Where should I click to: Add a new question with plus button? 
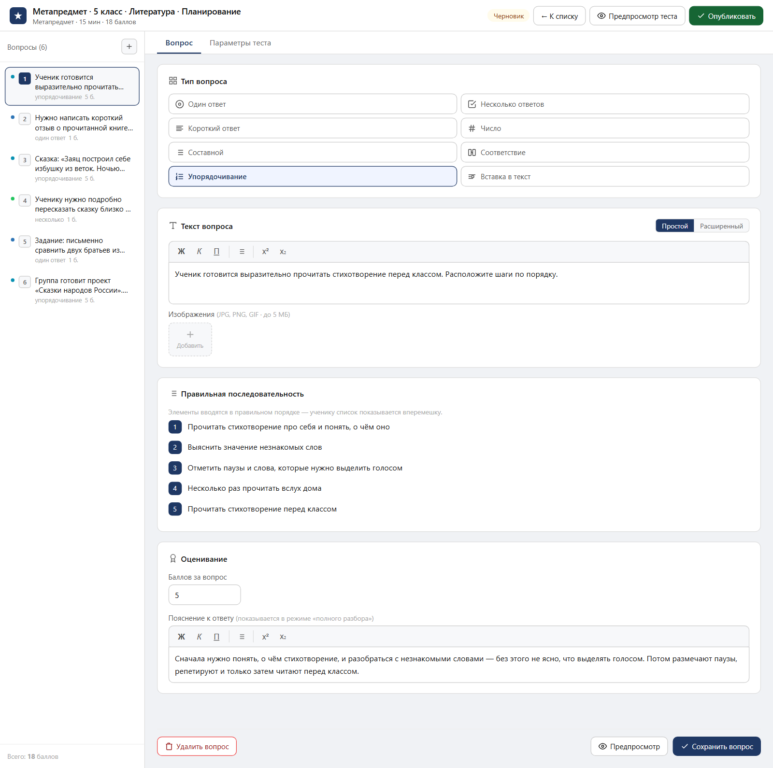(129, 47)
